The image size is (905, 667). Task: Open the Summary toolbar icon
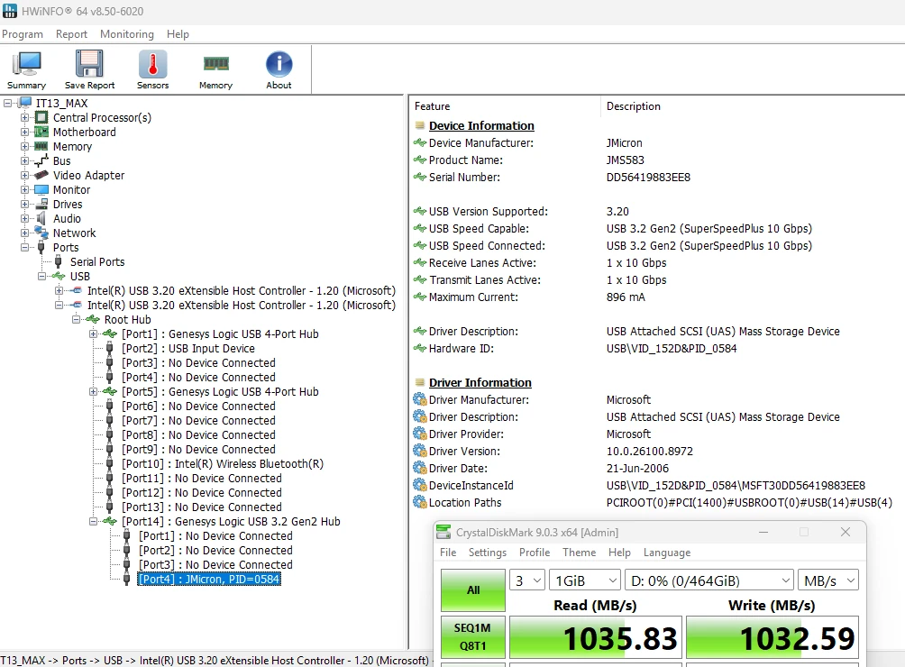26,69
